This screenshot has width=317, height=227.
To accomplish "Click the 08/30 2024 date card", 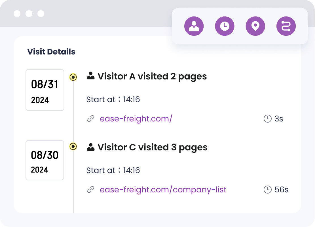I will pos(45,160).
